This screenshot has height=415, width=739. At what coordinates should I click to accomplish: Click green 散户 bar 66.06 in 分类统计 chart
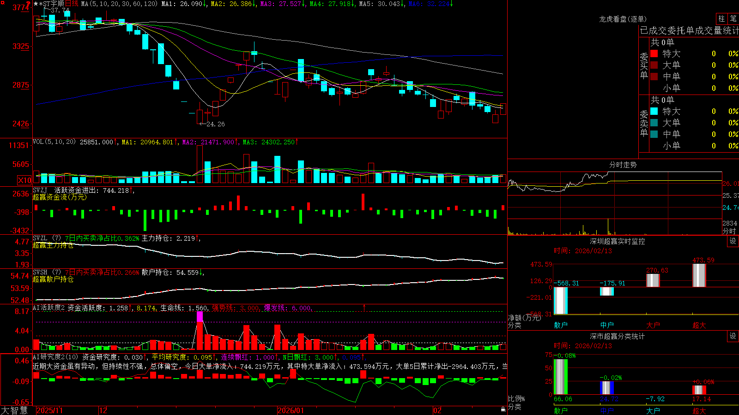point(561,377)
